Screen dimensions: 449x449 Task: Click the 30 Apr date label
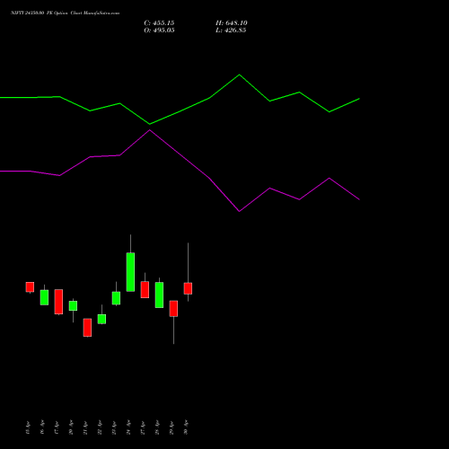(186, 427)
